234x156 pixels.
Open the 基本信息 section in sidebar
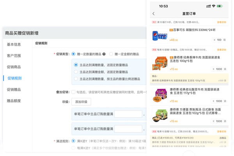tap(14, 44)
